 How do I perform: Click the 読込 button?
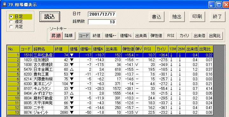click(50, 17)
